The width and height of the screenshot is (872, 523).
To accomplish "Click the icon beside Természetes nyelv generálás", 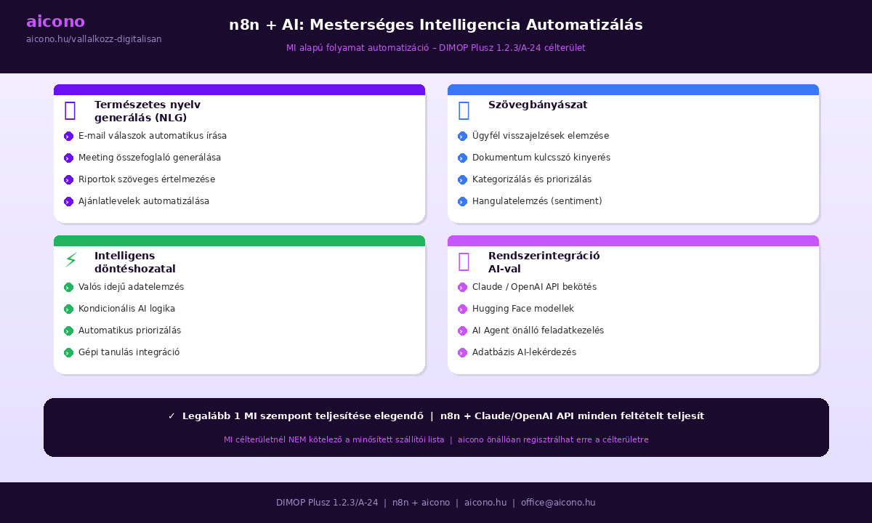I will 70,110.
